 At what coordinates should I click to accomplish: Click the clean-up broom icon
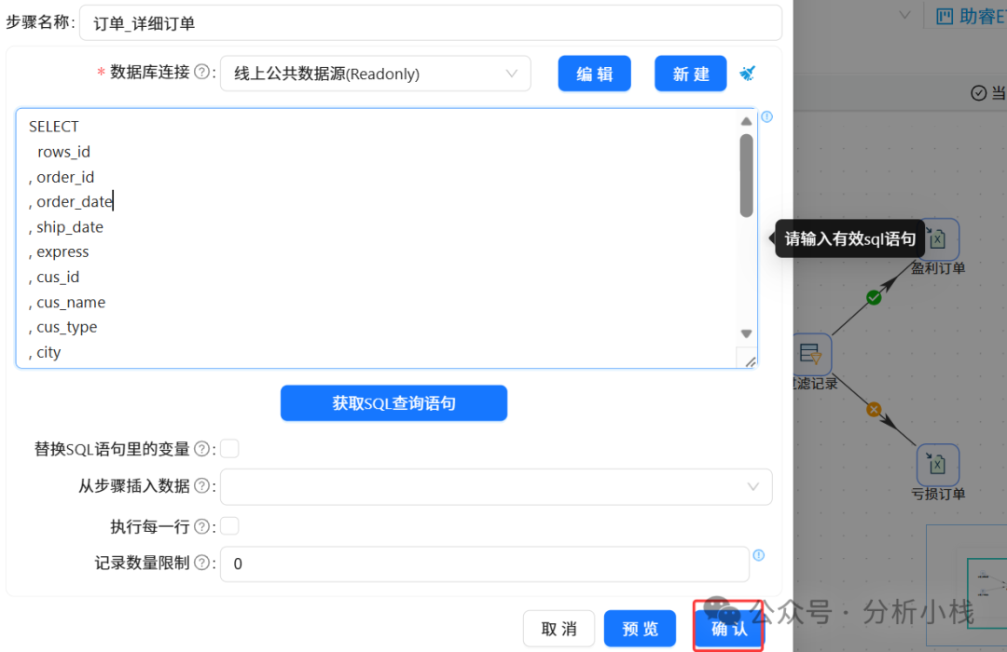tap(747, 74)
